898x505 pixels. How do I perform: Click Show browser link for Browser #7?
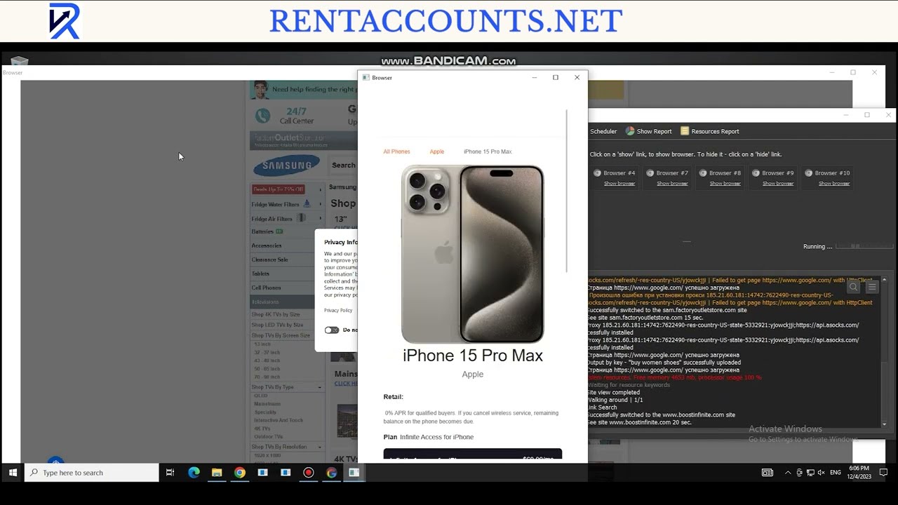(x=672, y=184)
